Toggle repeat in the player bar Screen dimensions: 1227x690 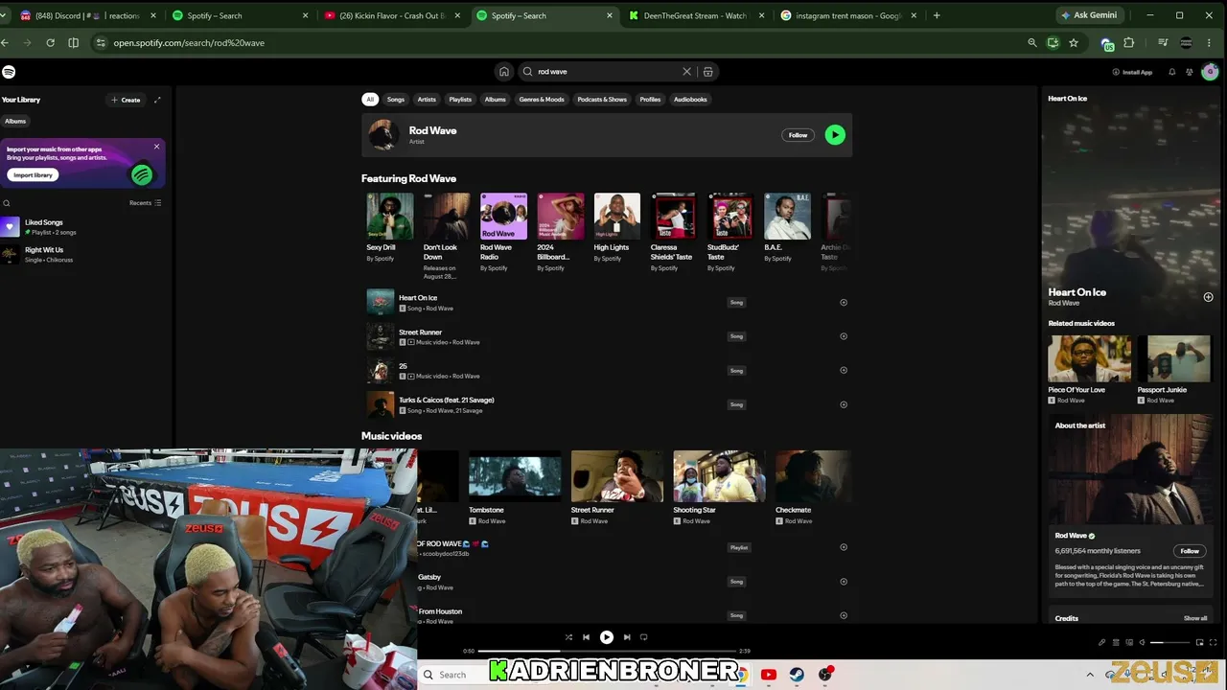tap(643, 637)
